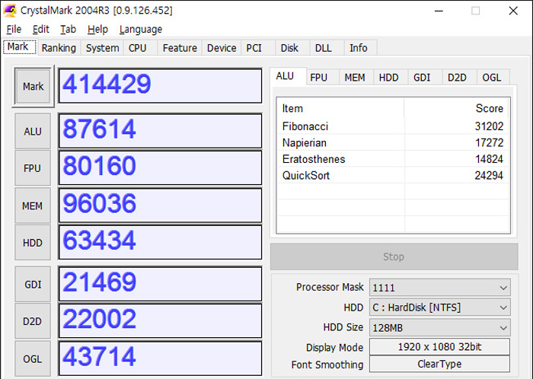The image size is (533, 379).
Task: Select the ALU results tab
Action: [289, 76]
